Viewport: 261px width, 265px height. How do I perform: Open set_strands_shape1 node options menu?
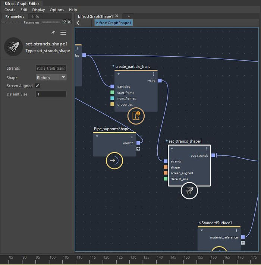(x=207, y=149)
